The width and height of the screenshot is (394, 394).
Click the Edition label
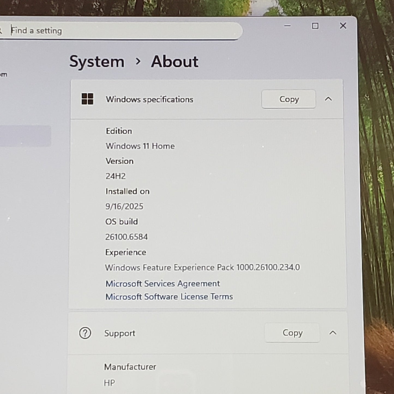tap(119, 131)
